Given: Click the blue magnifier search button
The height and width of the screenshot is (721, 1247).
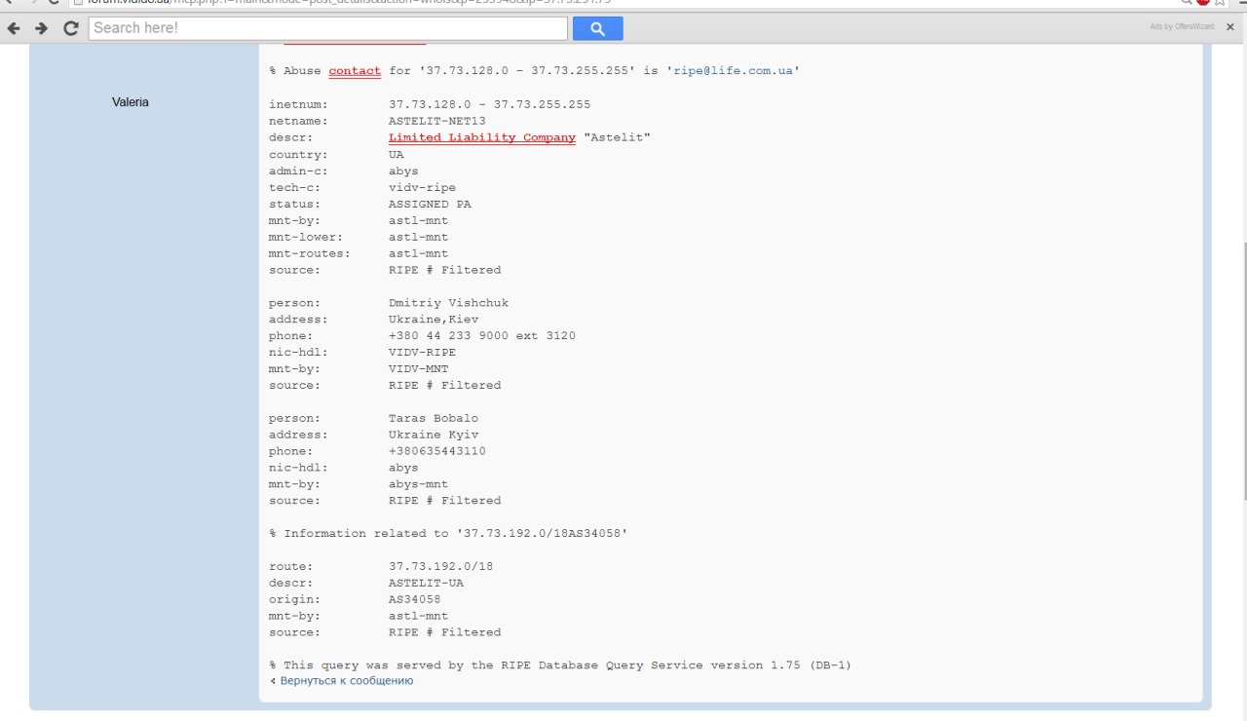Looking at the screenshot, I should [x=598, y=30].
